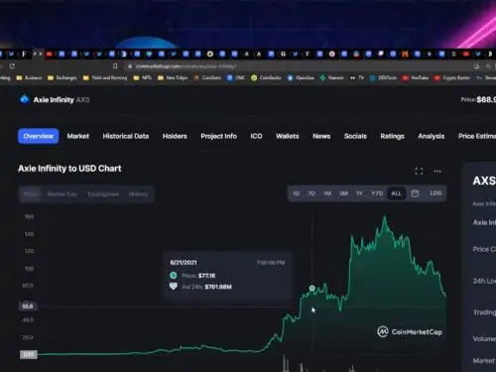Switch to the Holders tab

click(x=175, y=136)
